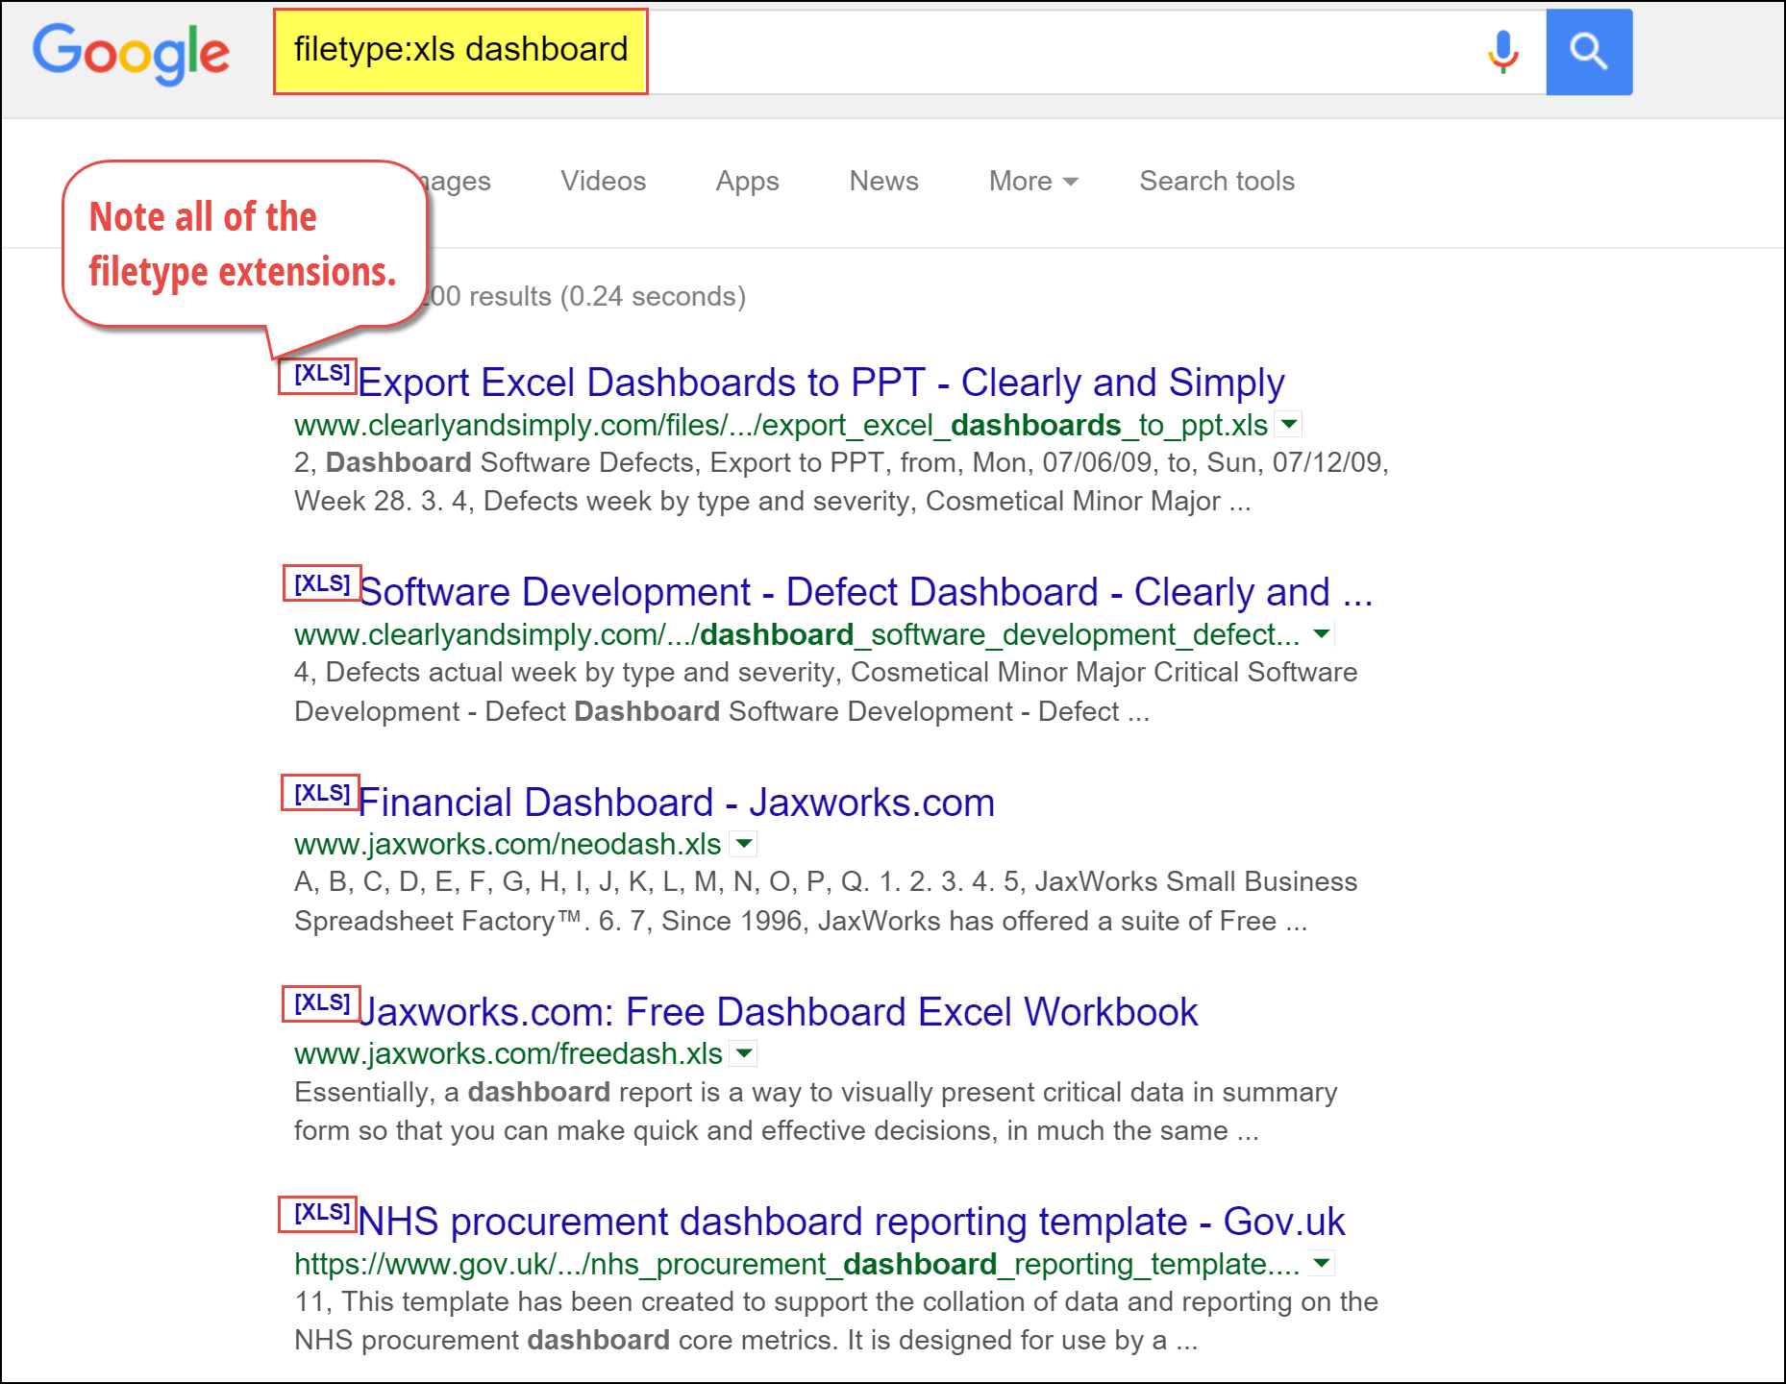The width and height of the screenshot is (1786, 1384).
Task: Expand arrow next to dashboard_software_development_defect URL
Action: coord(1322,633)
